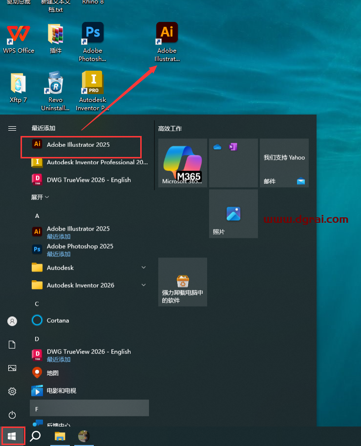Click the Windows Start button

click(x=12, y=436)
